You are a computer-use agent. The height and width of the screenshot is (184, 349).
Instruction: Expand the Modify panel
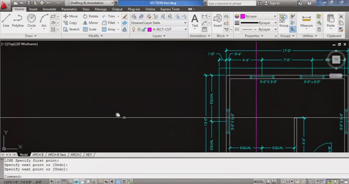pos(96,36)
